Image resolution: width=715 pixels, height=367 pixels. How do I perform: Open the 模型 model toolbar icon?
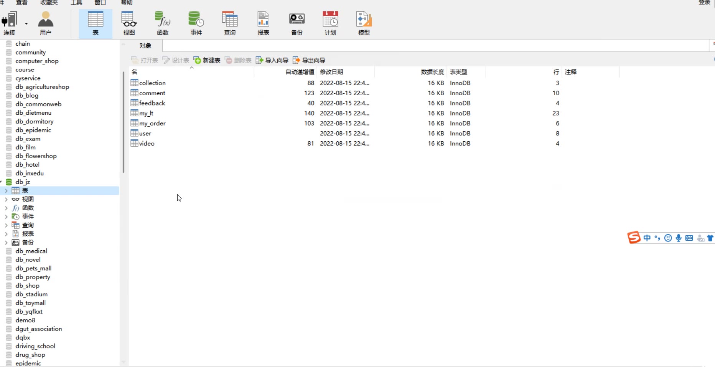coord(364,23)
